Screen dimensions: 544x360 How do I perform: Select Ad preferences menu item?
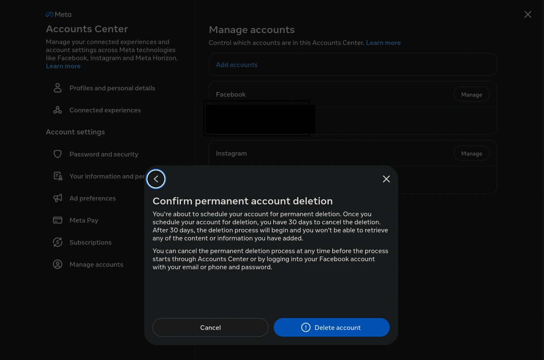tap(92, 198)
